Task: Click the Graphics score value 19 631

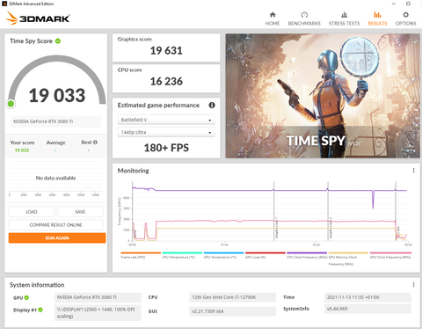Action: (x=166, y=50)
